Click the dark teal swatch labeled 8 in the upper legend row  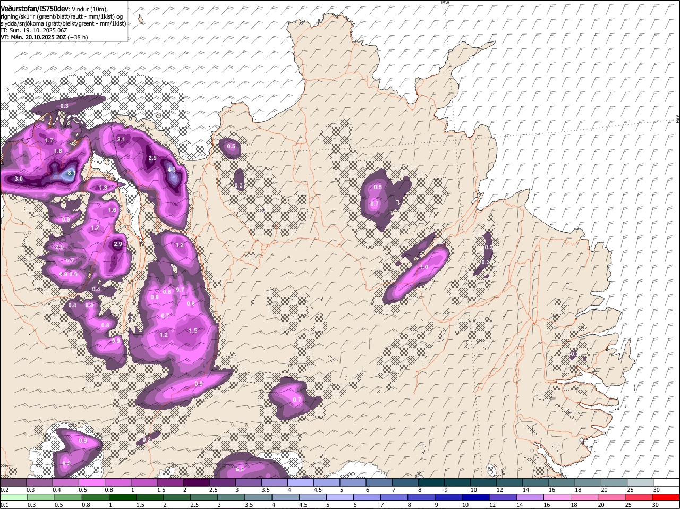pos(432,482)
